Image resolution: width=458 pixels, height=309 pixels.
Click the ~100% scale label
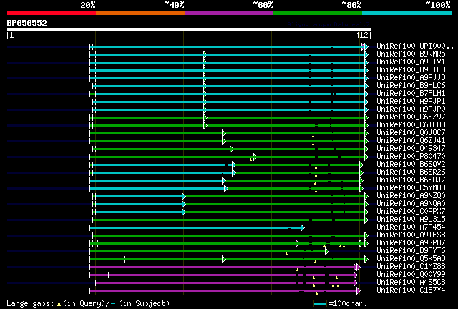point(438,5)
